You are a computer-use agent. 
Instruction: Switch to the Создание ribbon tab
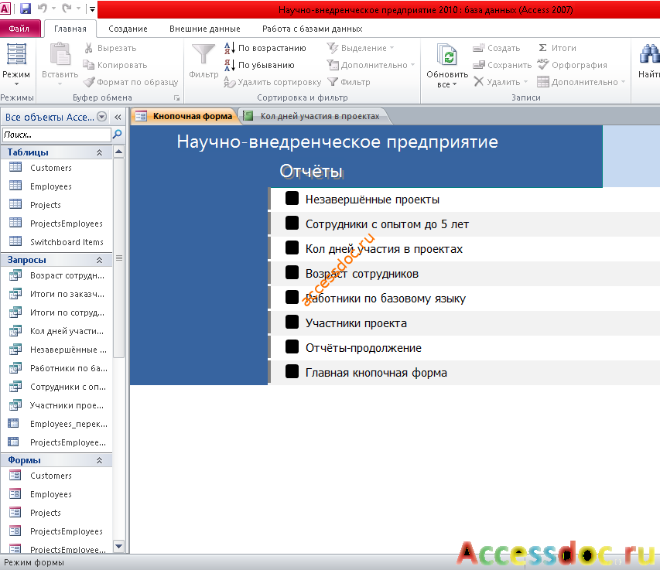point(128,29)
